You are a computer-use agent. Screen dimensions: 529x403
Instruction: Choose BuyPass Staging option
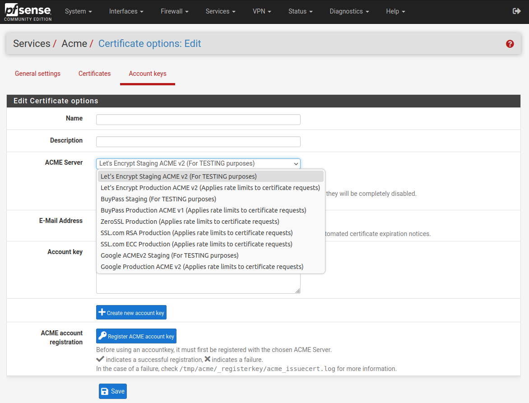pos(210,199)
